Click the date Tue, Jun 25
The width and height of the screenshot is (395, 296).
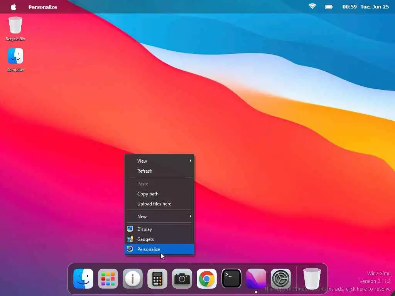375,7
